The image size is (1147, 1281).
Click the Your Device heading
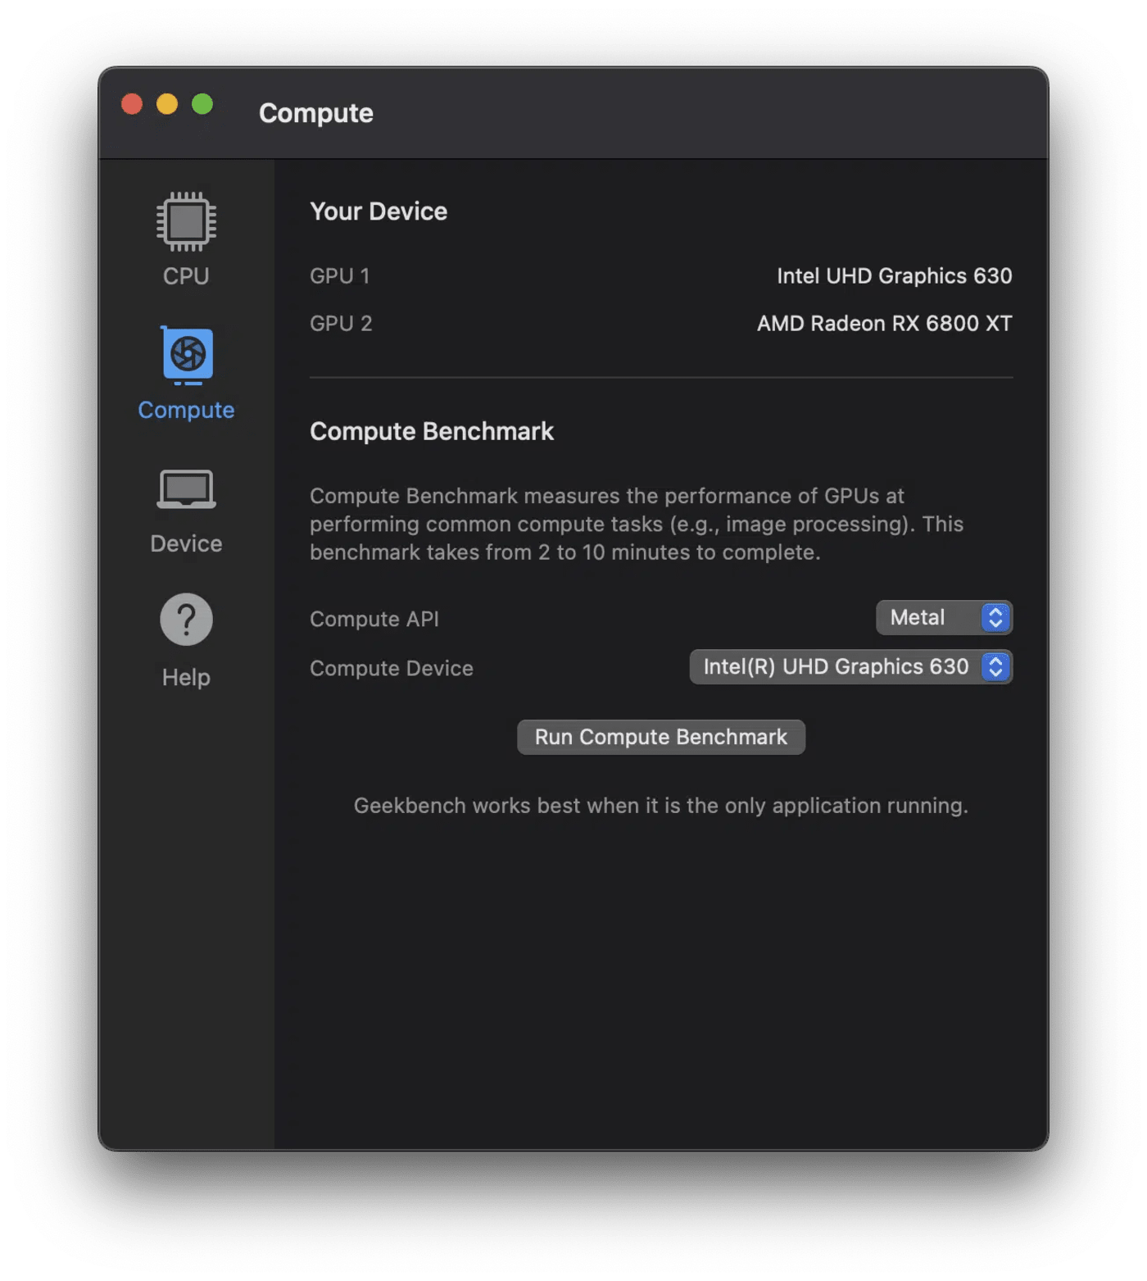coord(379,211)
